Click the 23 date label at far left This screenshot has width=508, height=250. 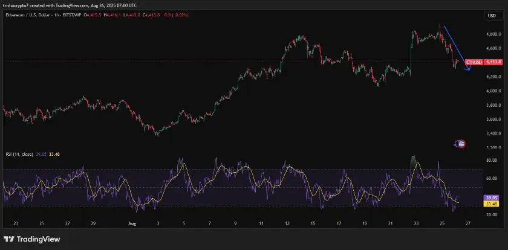point(15,222)
